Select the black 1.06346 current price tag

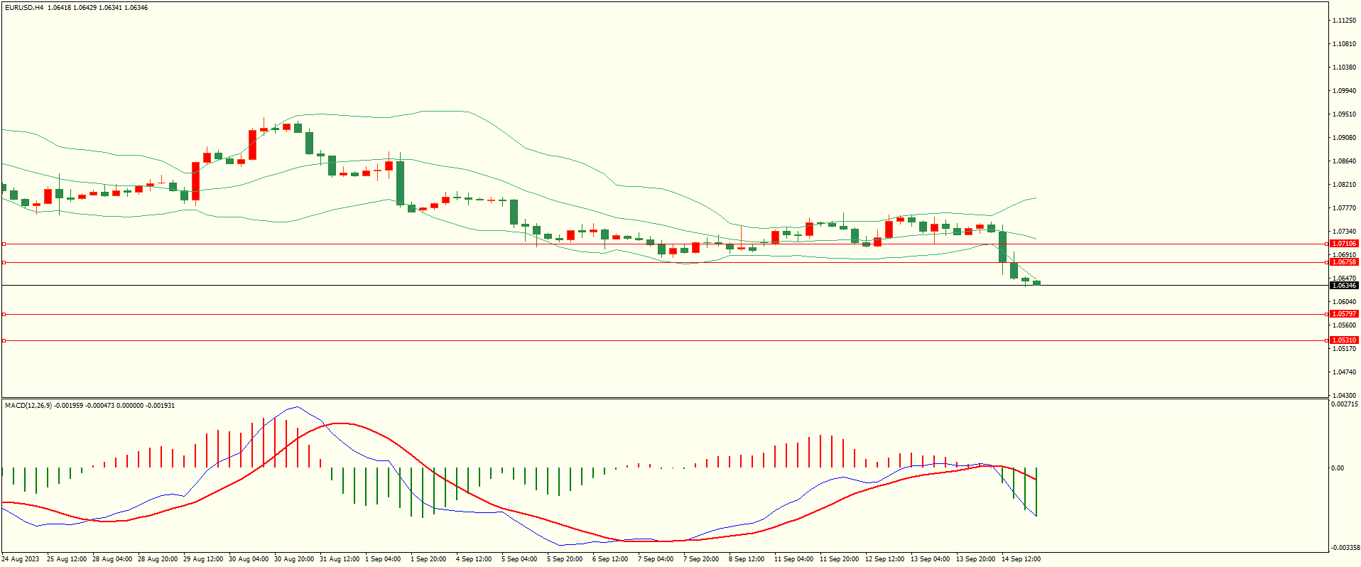[x=1343, y=286]
